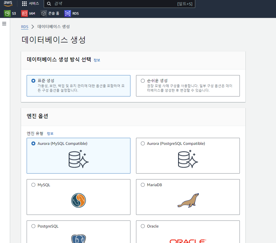This screenshot has height=243, width=276.
Task: Open the AWS home logo
Action: point(8,3)
